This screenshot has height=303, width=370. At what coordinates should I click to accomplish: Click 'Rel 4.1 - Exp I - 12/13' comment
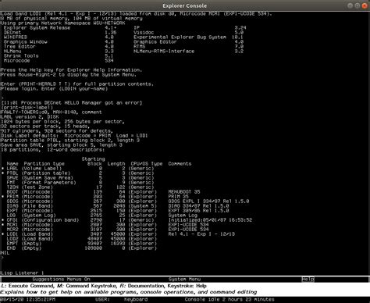(201, 234)
